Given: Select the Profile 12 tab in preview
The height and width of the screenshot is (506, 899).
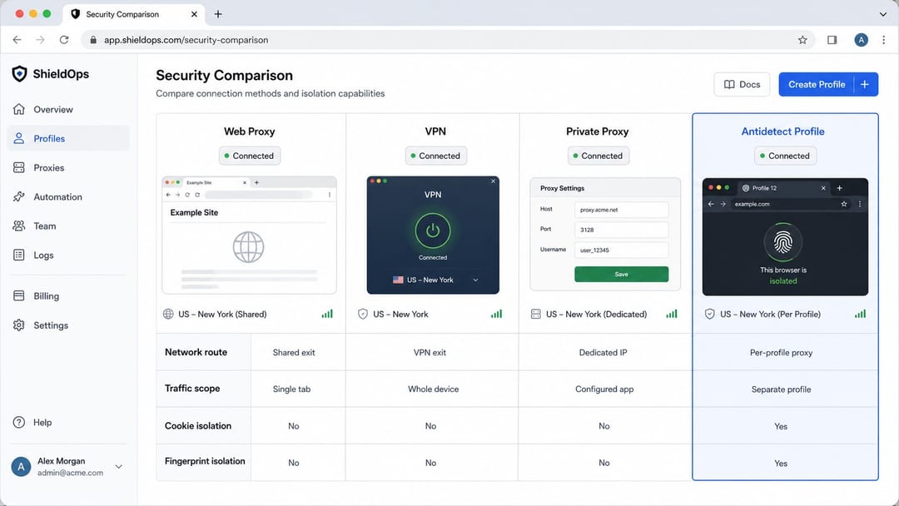Looking at the screenshot, I should (783, 188).
